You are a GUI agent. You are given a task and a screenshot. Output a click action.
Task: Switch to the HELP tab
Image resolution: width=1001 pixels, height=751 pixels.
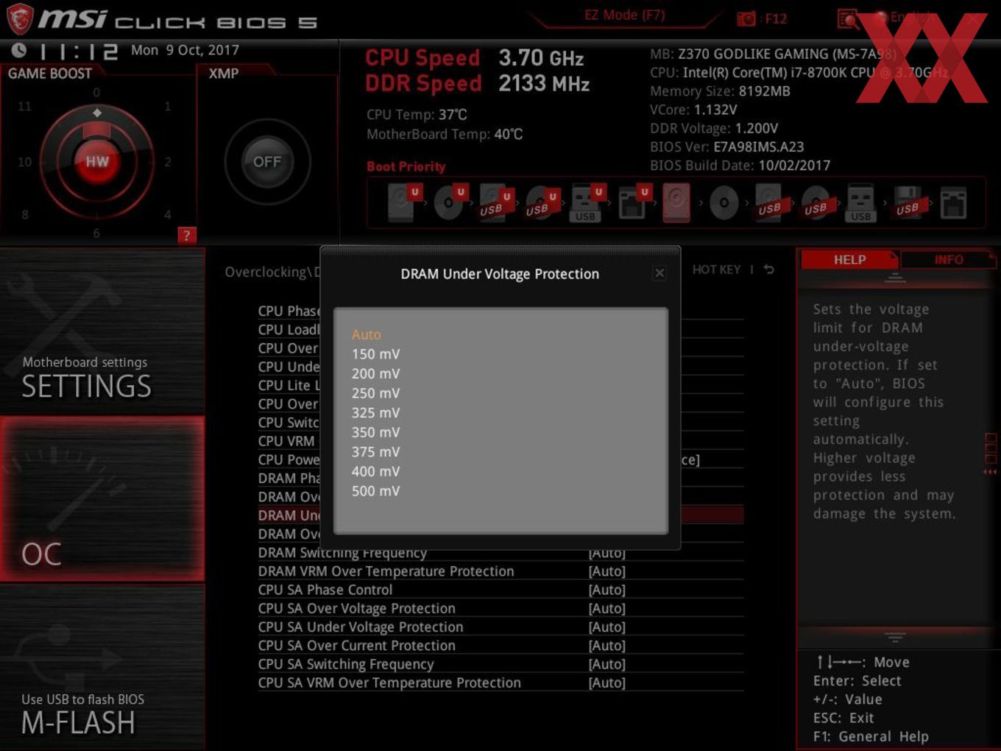click(849, 260)
